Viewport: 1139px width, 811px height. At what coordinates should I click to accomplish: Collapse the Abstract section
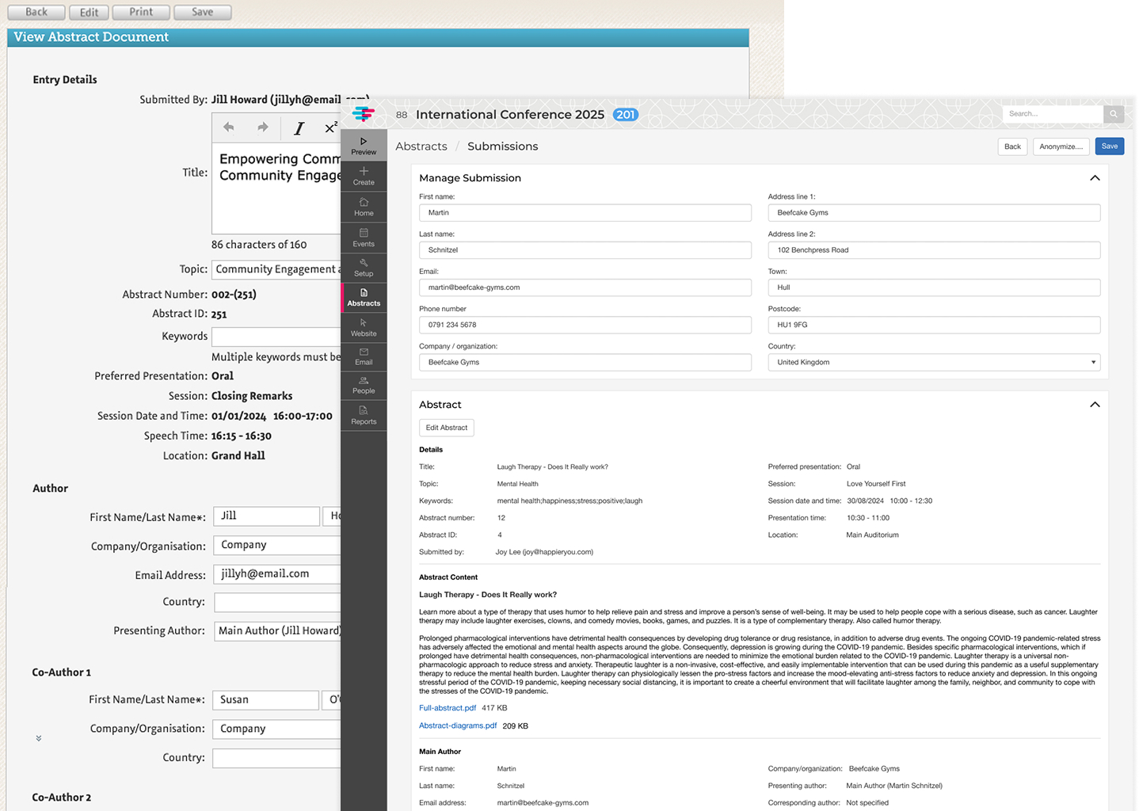(1095, 404)
